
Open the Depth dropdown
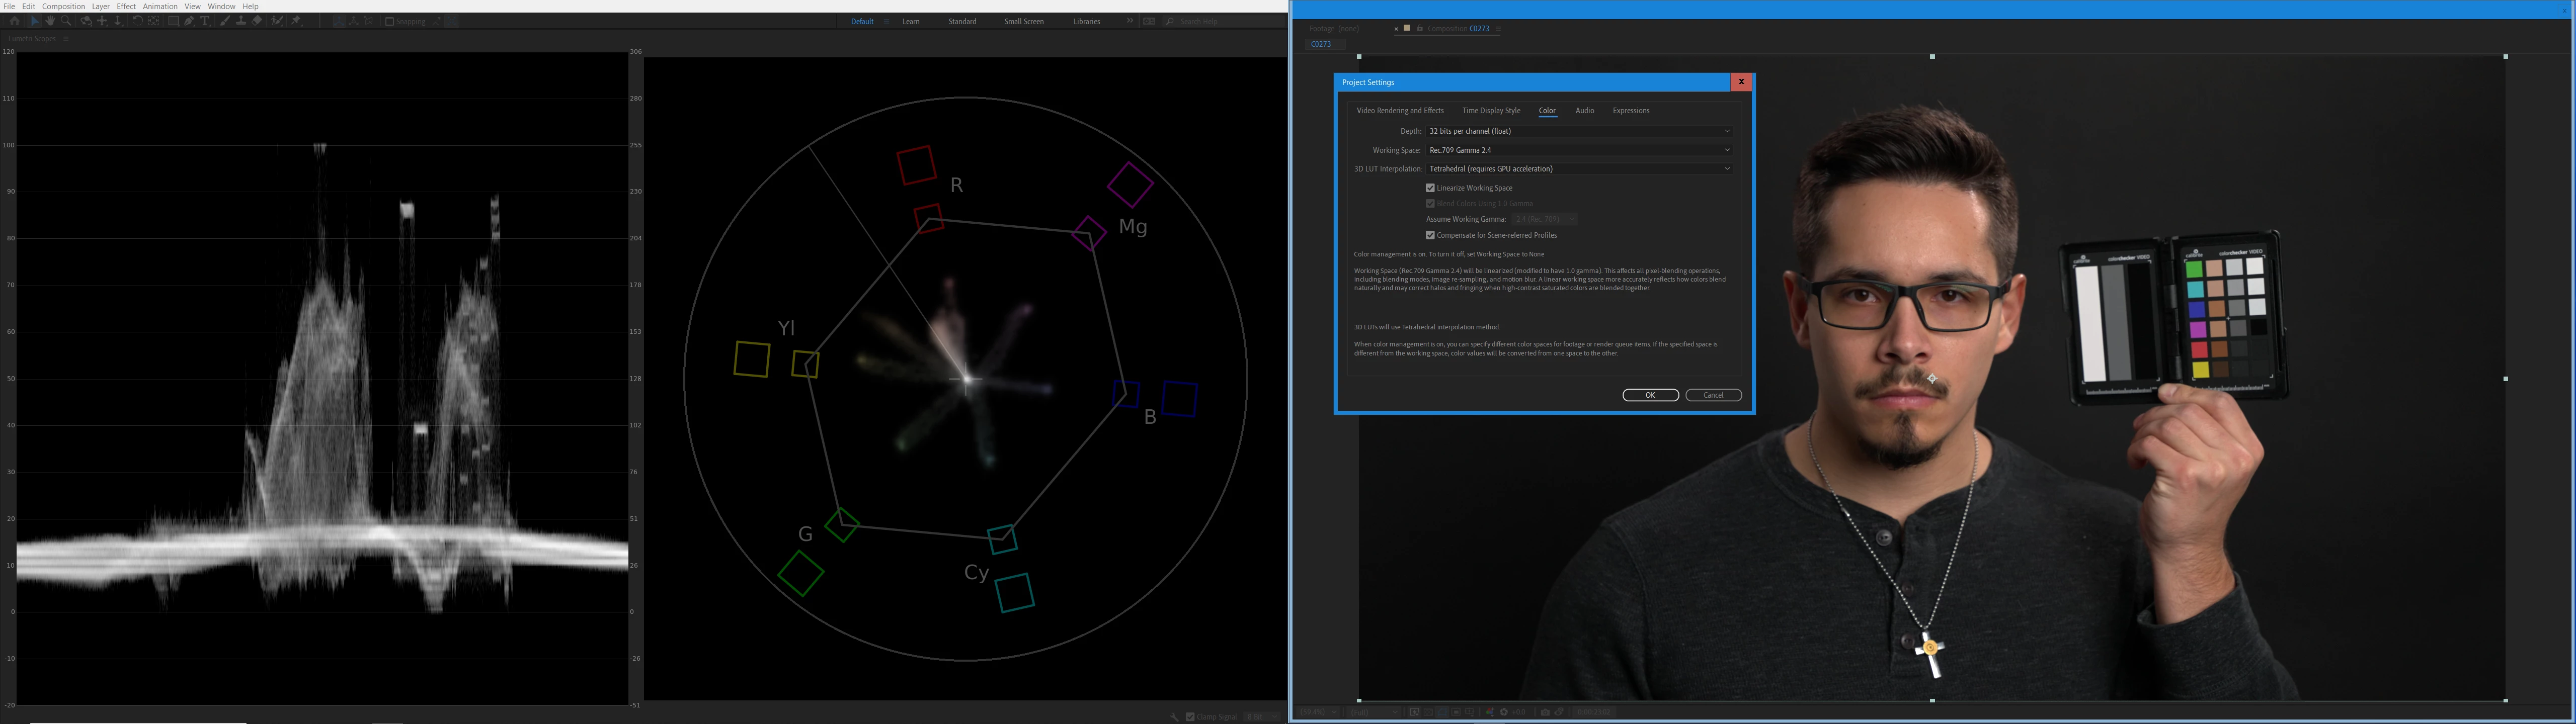tap(1578, 131)
